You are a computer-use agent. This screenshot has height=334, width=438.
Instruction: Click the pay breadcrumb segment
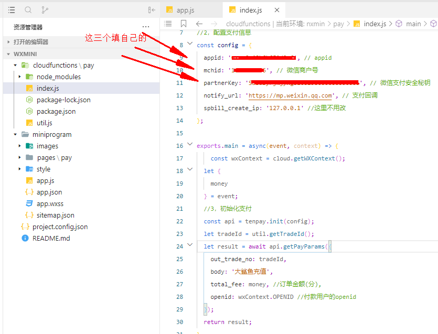[338, 24]
